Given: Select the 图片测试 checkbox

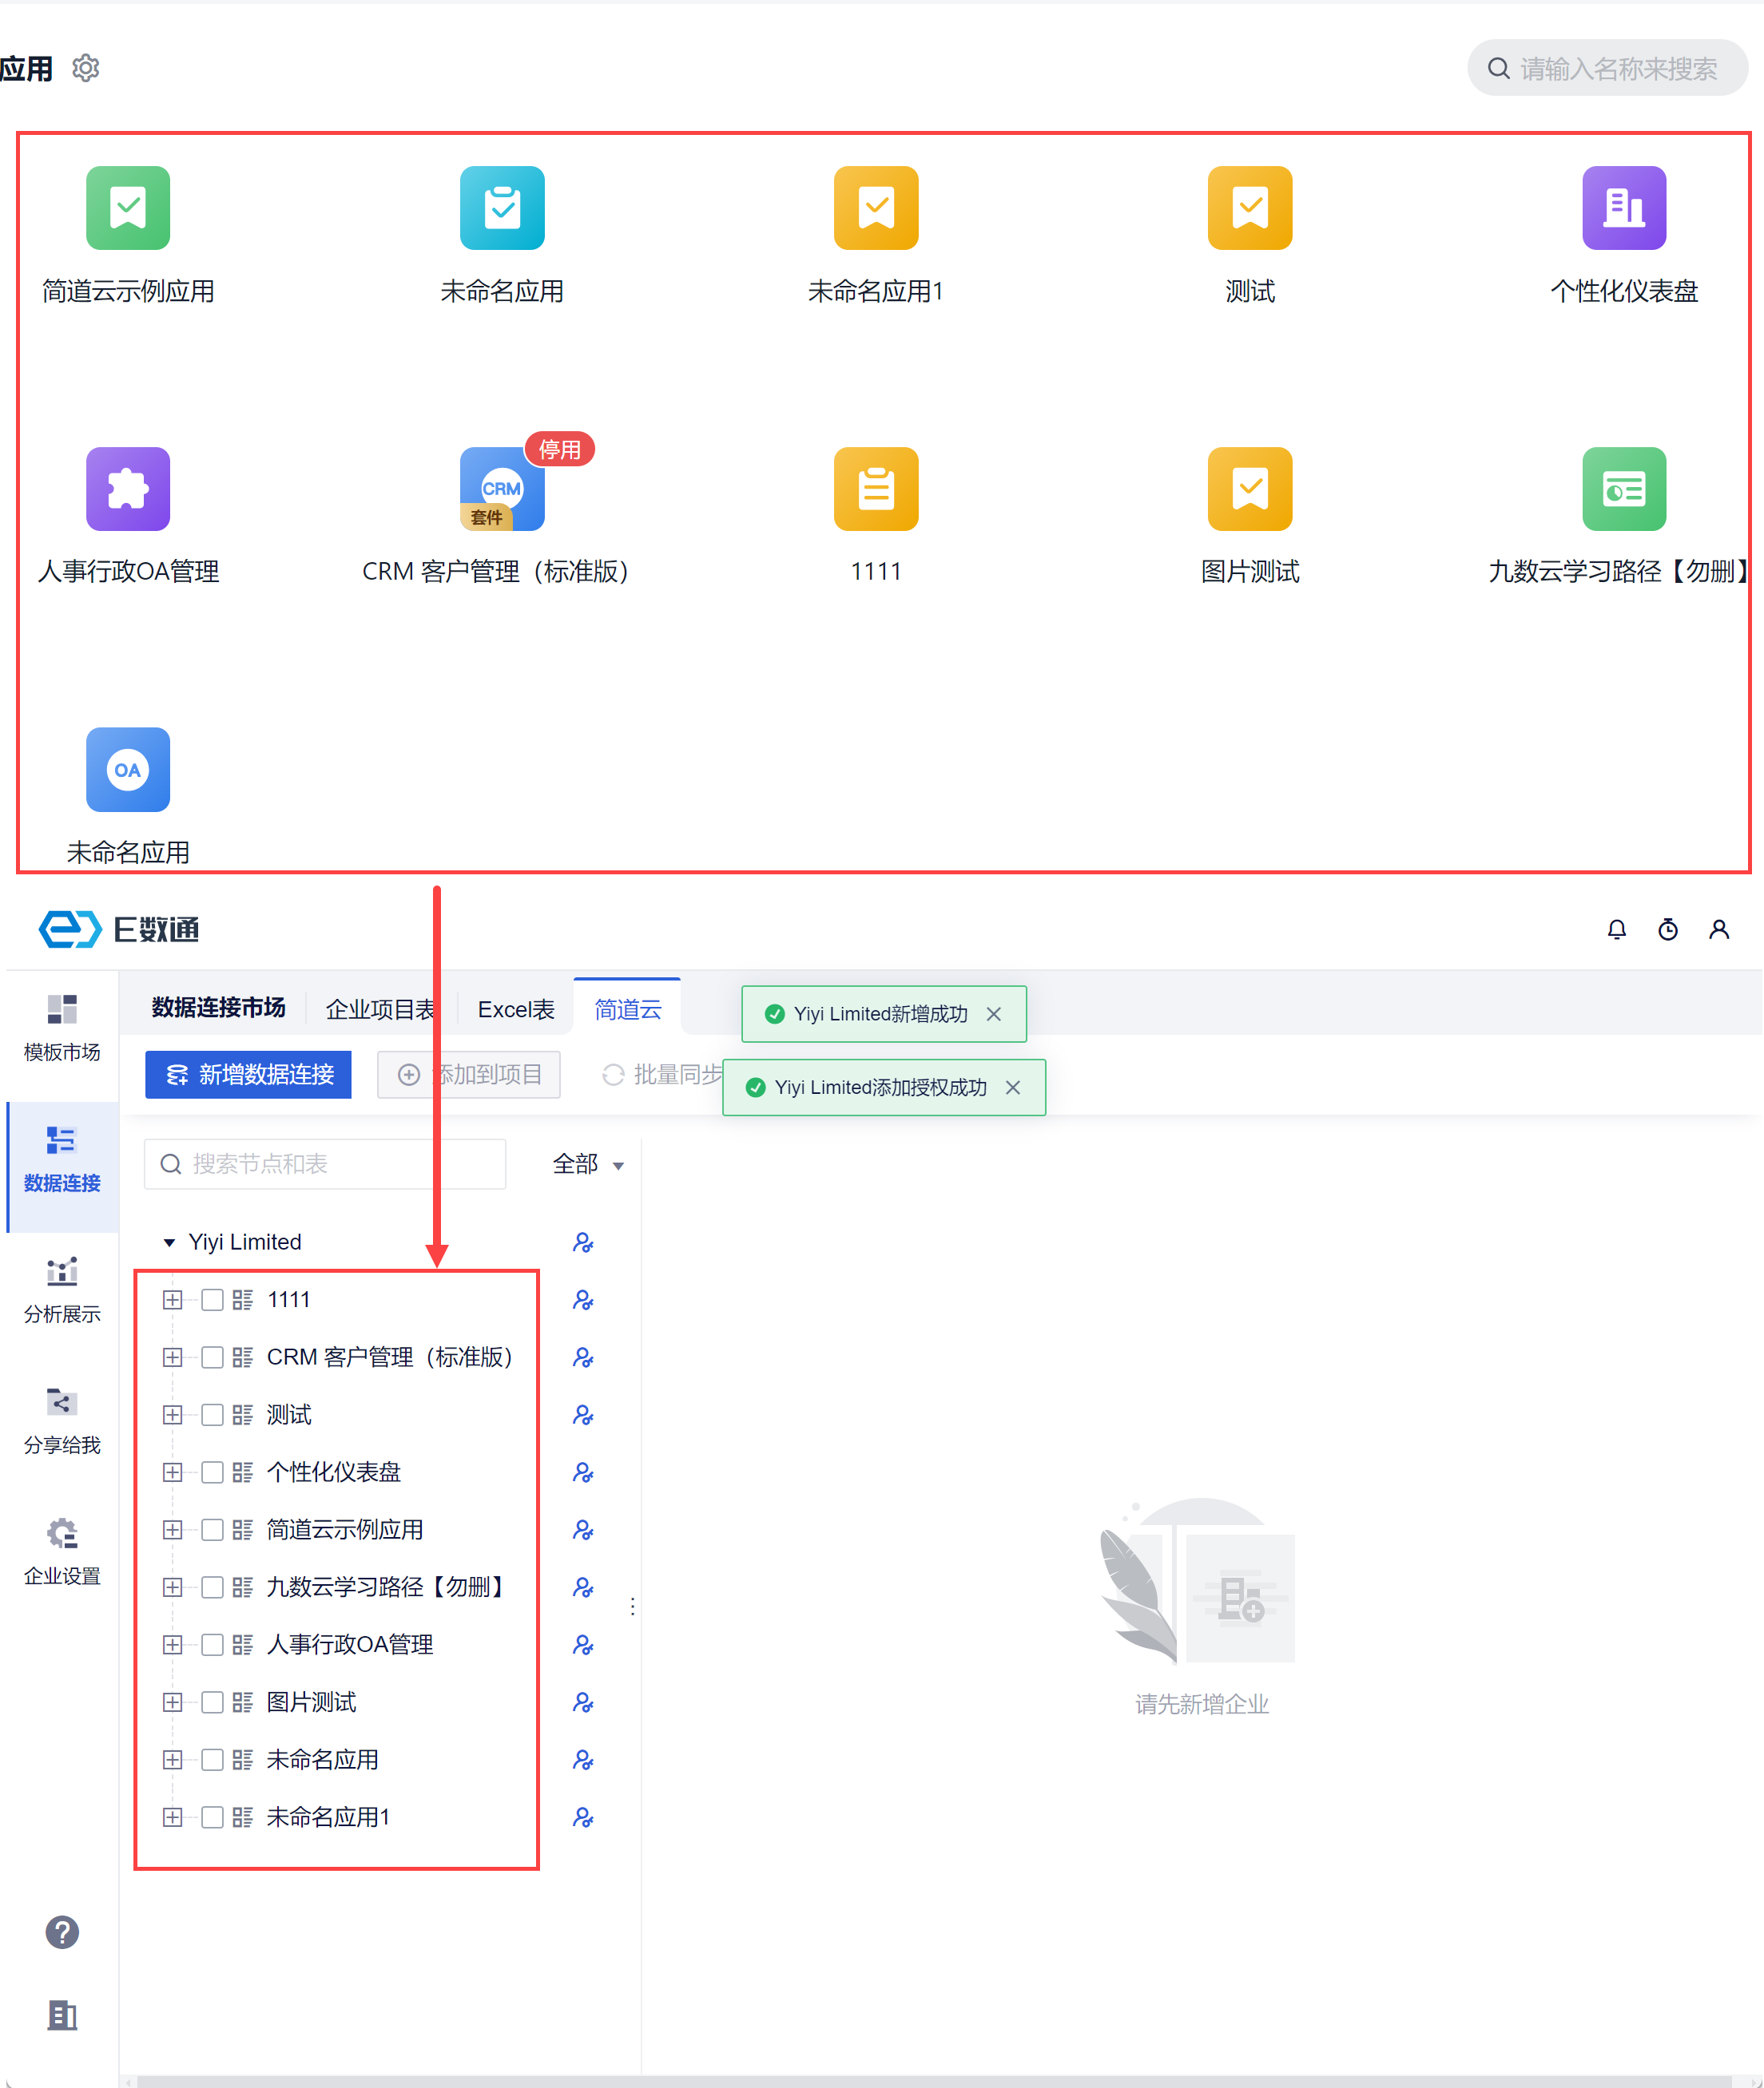Looking at the screenshot, I should (x=212, y=1702).
